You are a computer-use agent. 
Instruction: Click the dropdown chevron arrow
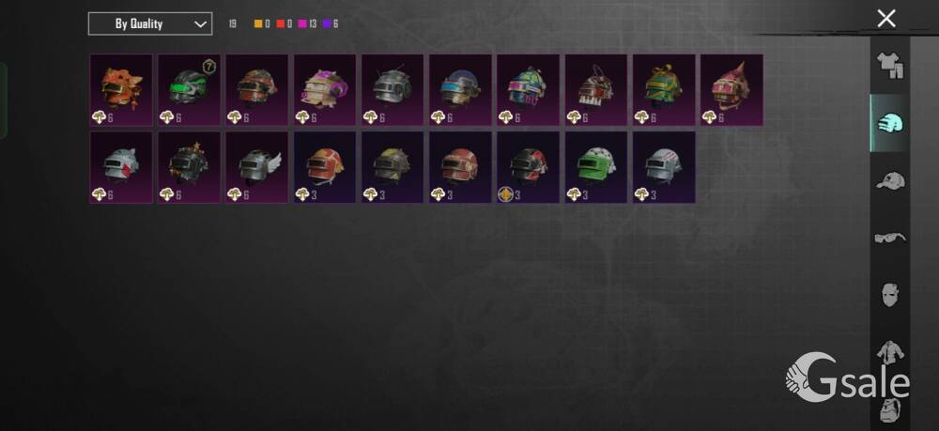click(201, 24)
